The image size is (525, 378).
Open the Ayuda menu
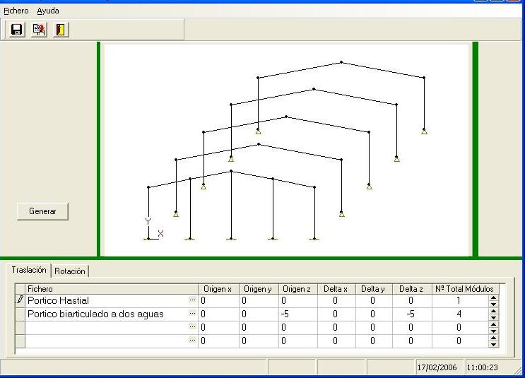coord(48,11)
